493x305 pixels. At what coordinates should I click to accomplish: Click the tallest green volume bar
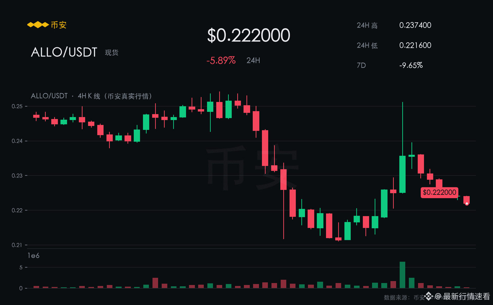coord(402,275)
